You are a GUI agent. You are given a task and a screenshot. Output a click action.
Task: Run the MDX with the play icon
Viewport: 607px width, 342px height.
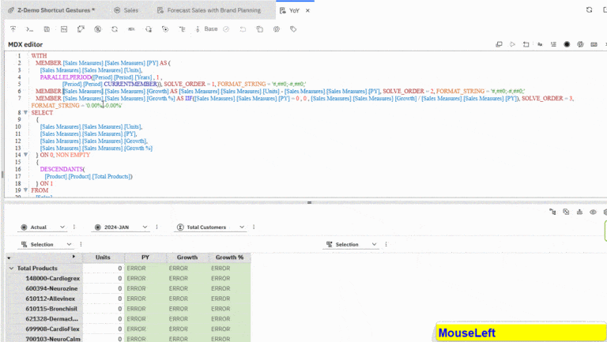(x=512, y=44)
